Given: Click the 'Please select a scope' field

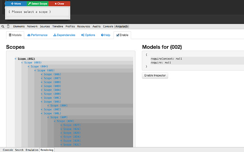Looking at the screenshot, I should click(38, 12).
